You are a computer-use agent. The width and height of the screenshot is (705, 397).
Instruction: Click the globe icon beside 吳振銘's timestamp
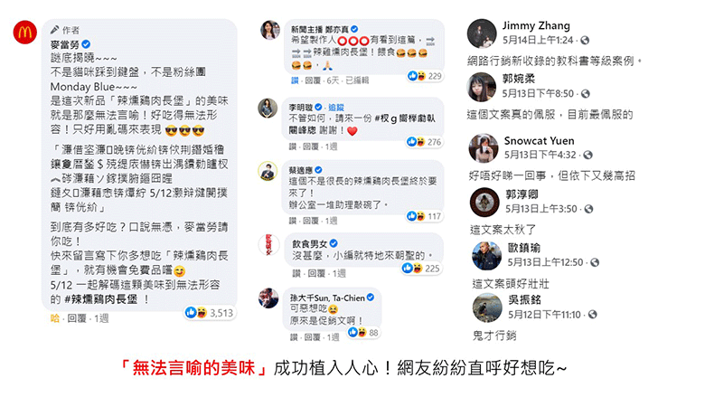[x=593, y=315]
